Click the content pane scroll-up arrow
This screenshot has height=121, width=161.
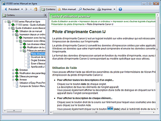click(x=157, y=15)
